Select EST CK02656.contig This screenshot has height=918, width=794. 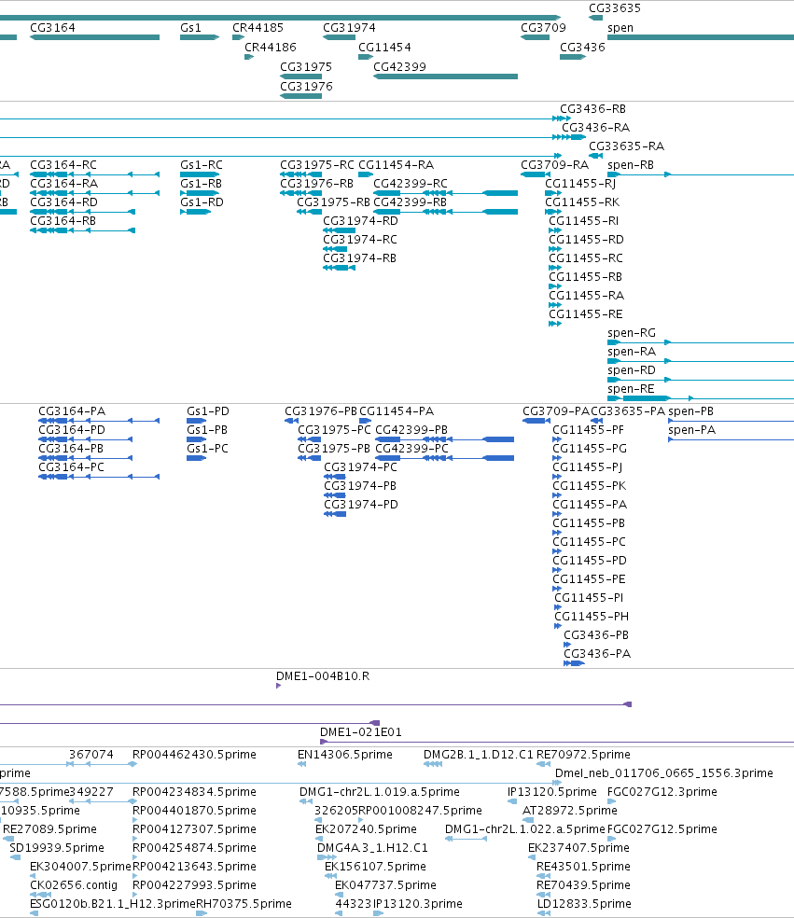click(x=74, y=885)
